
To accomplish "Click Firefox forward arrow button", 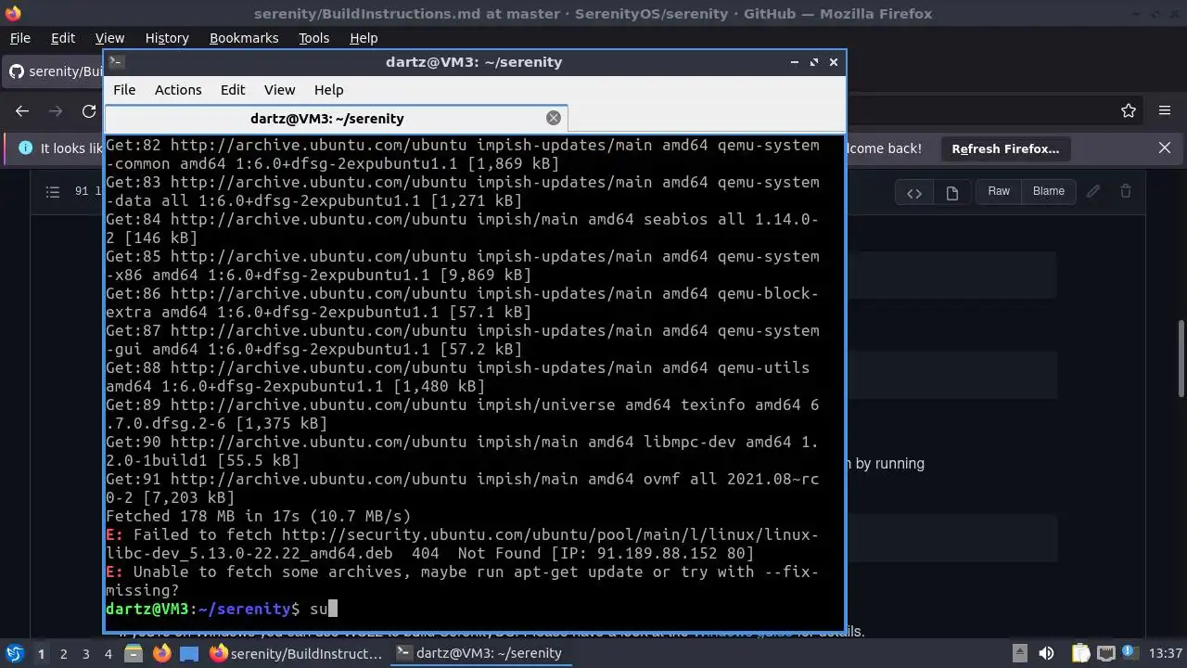I will point(56,110).
